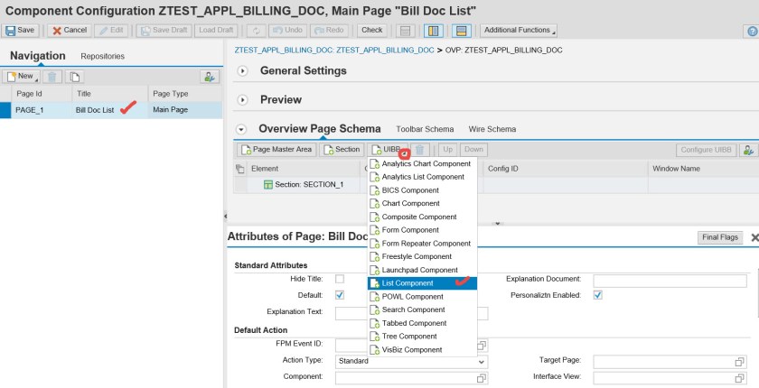Viewport: 759px width, 388px height.
Task: Click the Explanation Document input field
Action: click(670, 281)
